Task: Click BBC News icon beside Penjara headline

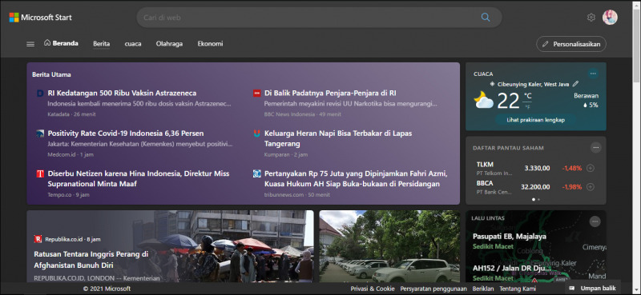Action: pos(256,94)
